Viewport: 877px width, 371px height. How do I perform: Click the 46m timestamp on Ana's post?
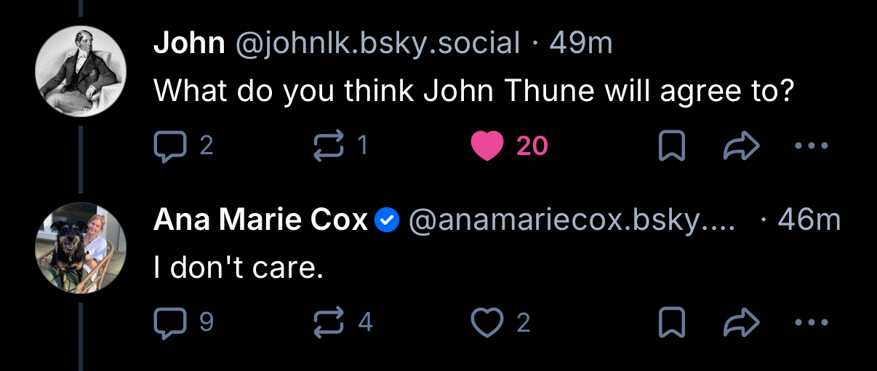[x=809, y=220]
